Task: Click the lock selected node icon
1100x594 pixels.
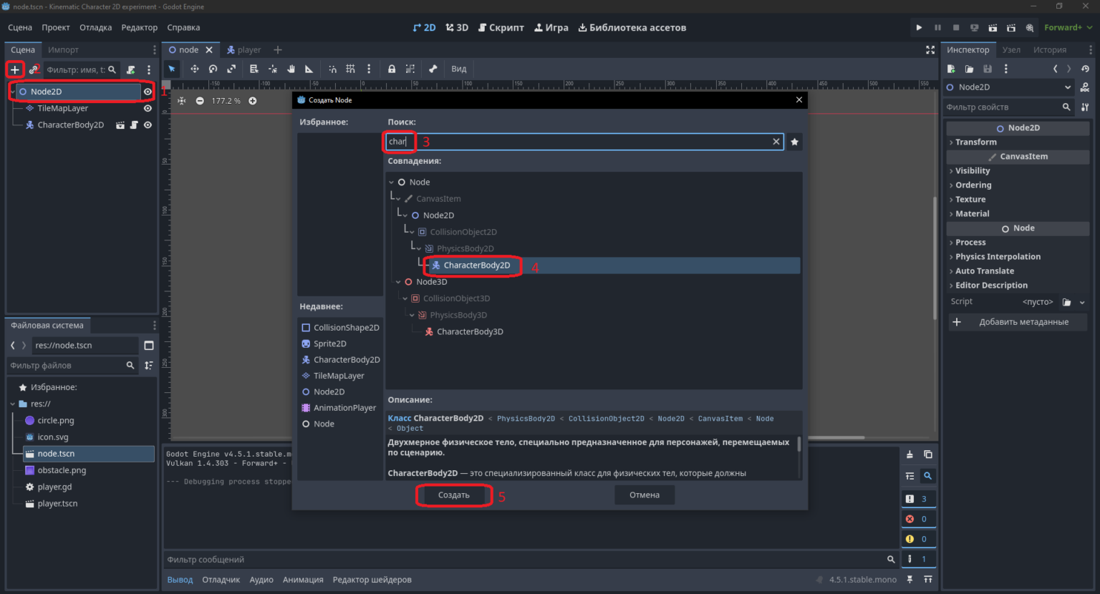Action: 392,69
